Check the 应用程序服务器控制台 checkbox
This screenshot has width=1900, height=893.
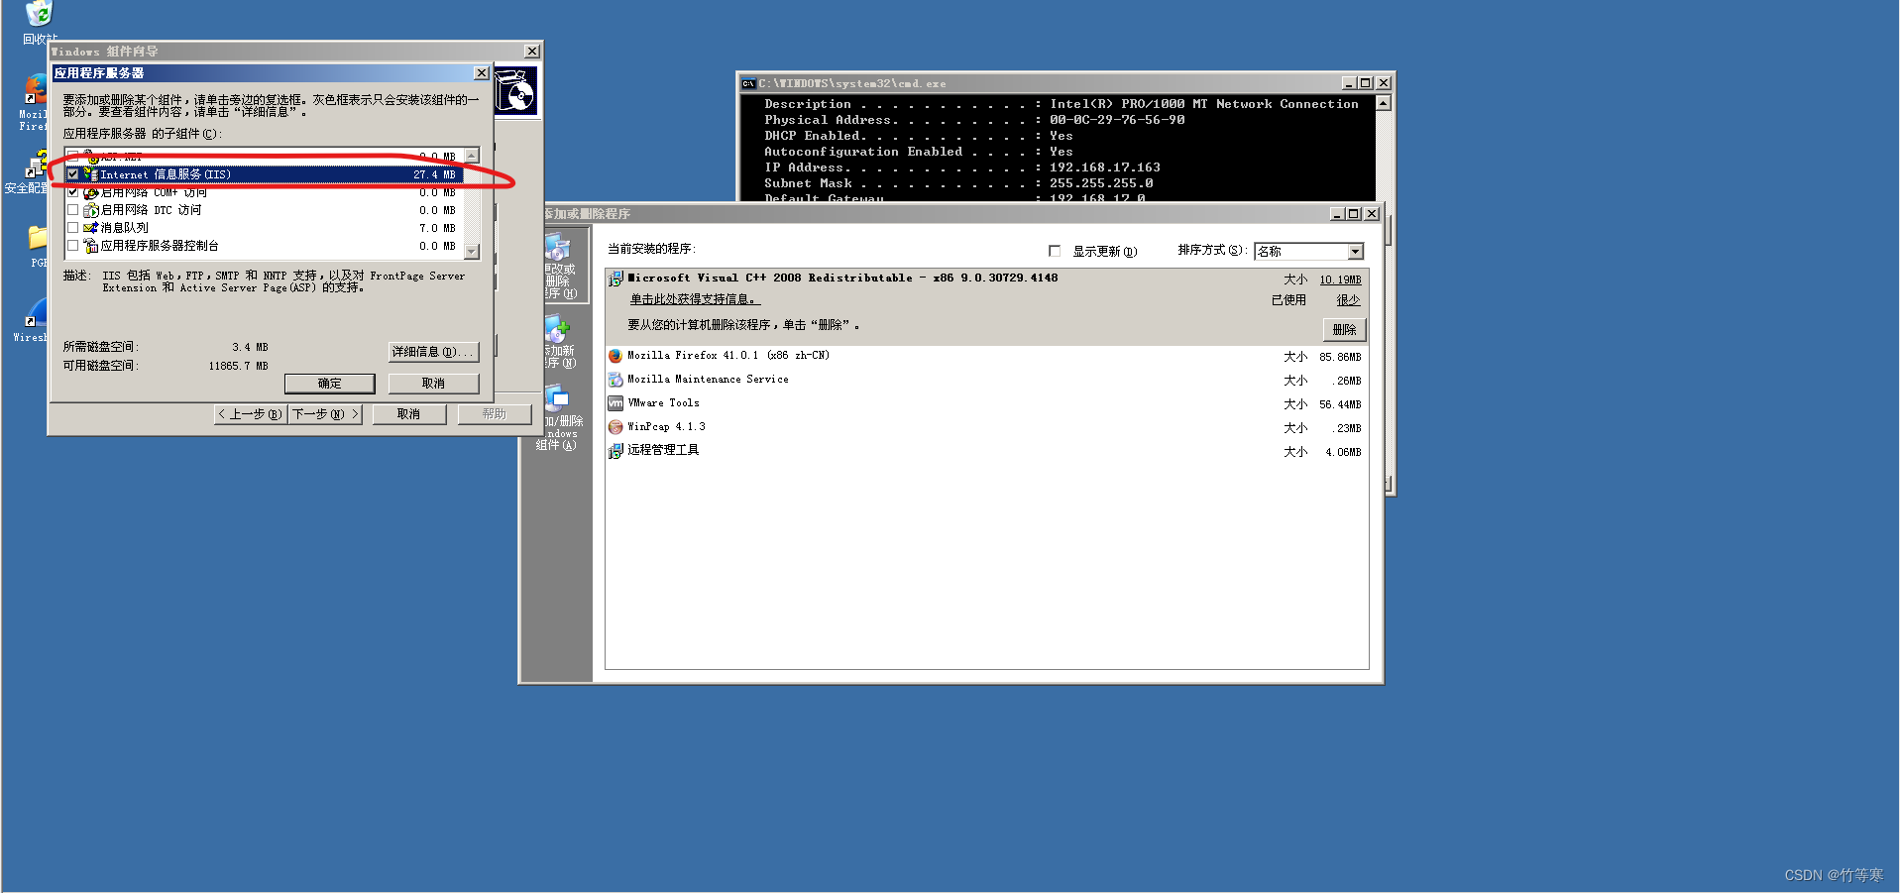point(72,246)
